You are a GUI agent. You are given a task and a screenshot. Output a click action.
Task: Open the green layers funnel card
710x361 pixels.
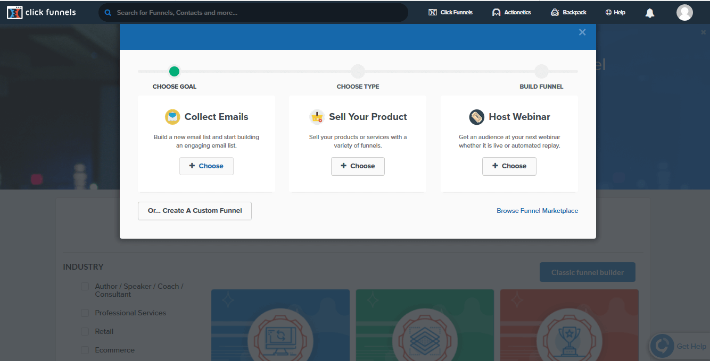coord(425,325)
